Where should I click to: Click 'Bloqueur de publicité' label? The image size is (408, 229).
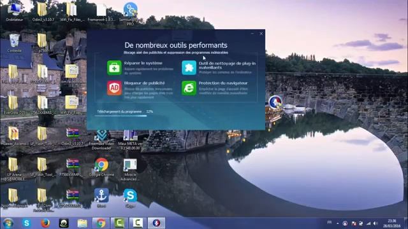click(144, 83)
